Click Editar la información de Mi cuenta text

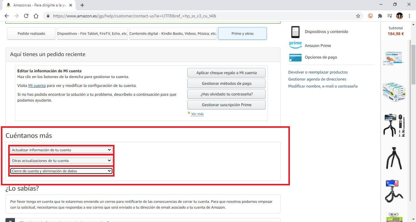coord(49,71)
